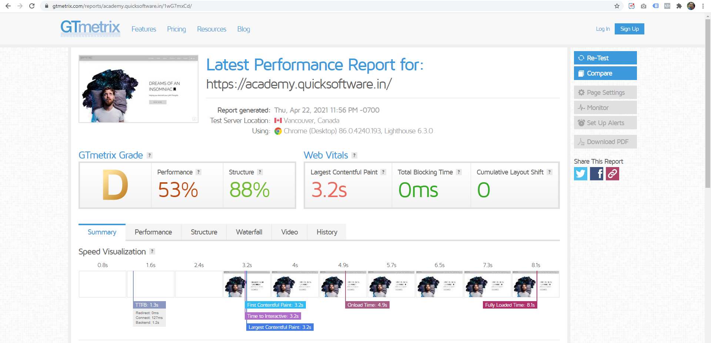711x343 pixels.
Task: Click Time to Interactive: 3.2s marker
Action: coord(273,316)
